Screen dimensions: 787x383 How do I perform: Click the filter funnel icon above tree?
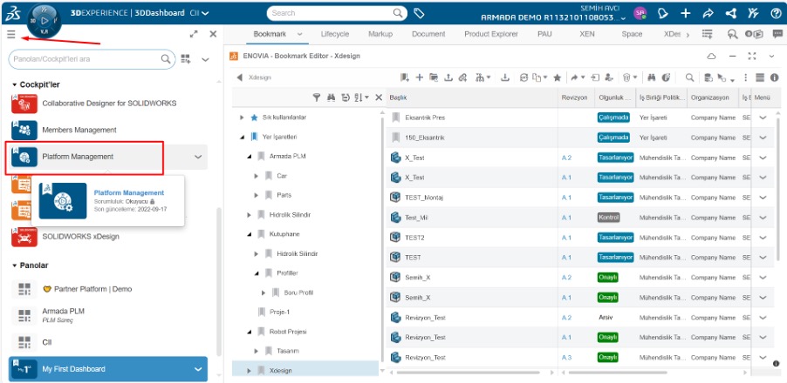pyautogui.click(x=317, y=97)
